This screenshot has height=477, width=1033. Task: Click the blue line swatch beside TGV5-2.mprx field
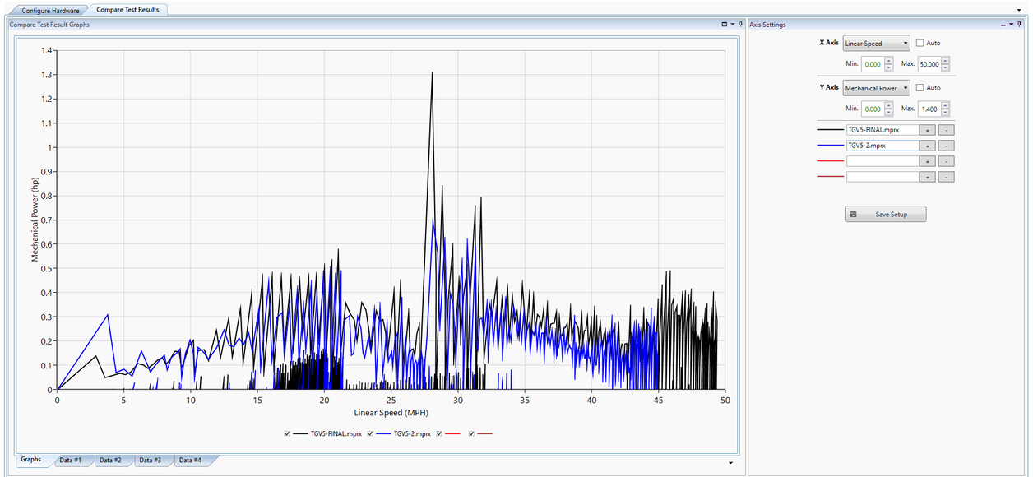pyautogui.click(x=830, y=146)
